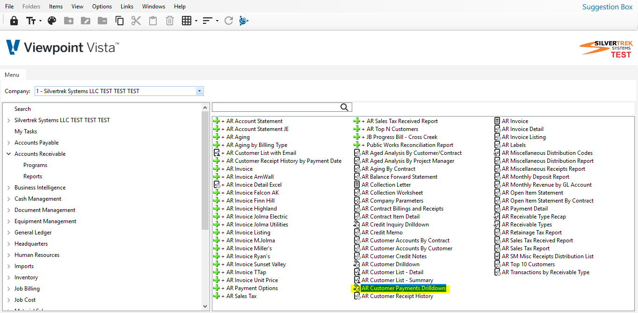The width and height of the screenshot is (638, 313).
Task: Expand the Human Resources tree node
Action: pos(9,255)
